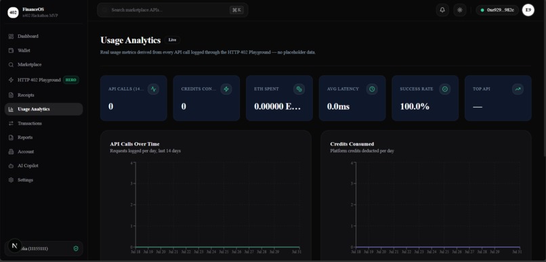The height and width of the screenshot is (262, 546).
Task: Click the Credits Consumed lightning icon
Action: point(226,89)
